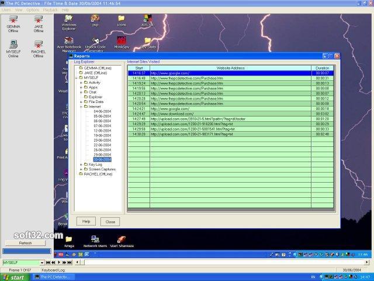Select the 04-06-2004 internet log date

(102, 111)
